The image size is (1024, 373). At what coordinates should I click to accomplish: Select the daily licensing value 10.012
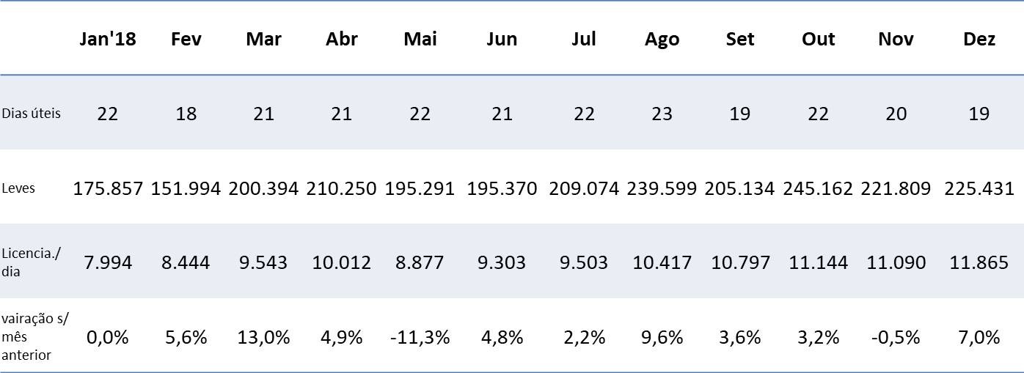(341, 262)
